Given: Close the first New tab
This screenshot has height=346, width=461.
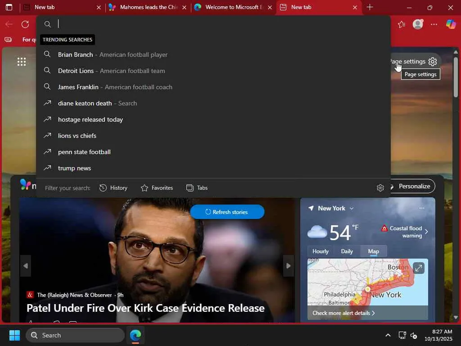Looking at the screenshot, I should (99, 7).
